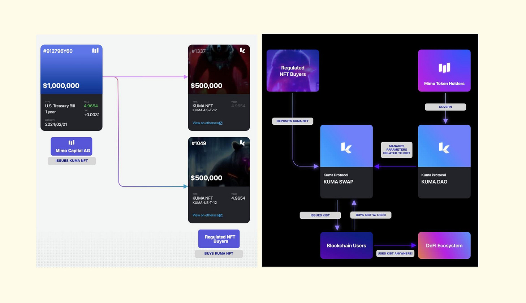Screen dimensions: 526x303
Task: Click the +0.0031 change value
Action: pyautogui.click(x=92, y=115)
